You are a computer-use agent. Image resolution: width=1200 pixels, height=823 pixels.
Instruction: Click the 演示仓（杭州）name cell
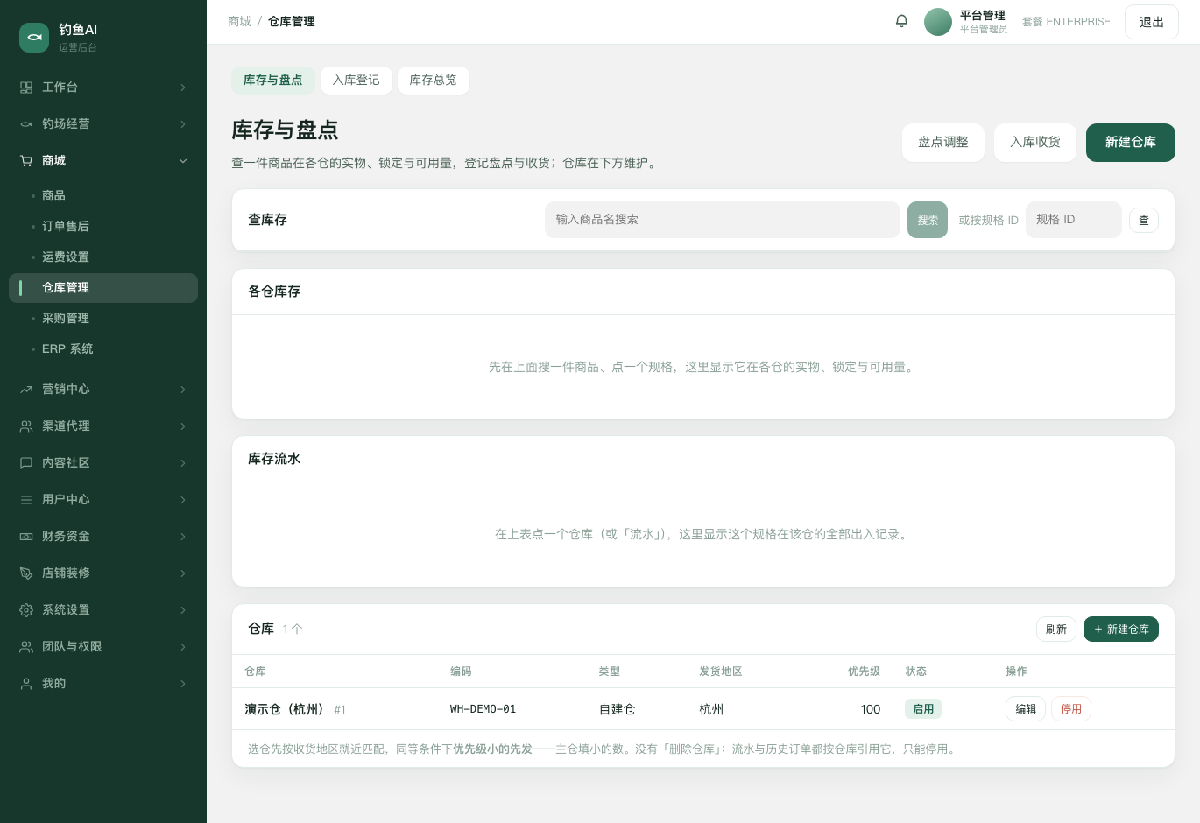[x=284, y=709]
